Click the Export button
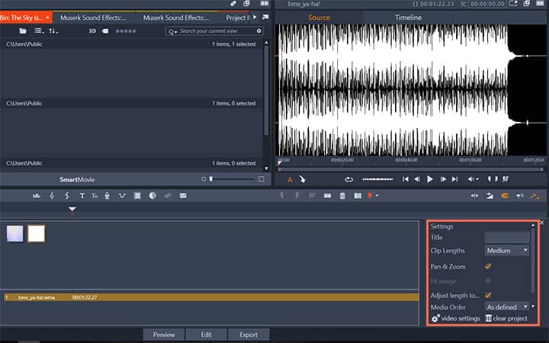The image size is (549, 343). (249, 335)
